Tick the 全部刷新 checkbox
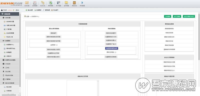200x96 pixels. [57, 45]
